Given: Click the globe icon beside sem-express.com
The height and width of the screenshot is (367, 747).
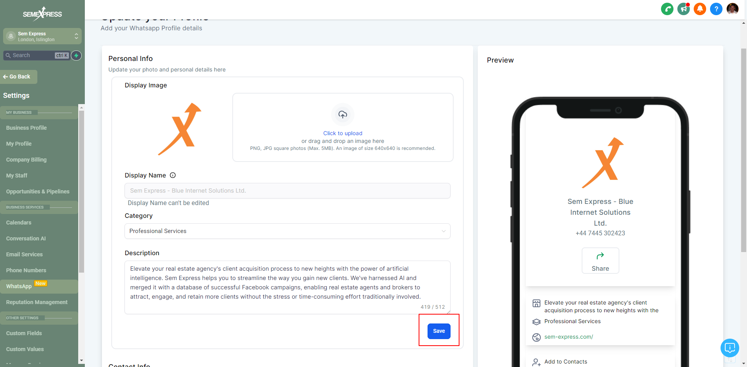Looking at the screenshot, I should click(x=537, y=337).
